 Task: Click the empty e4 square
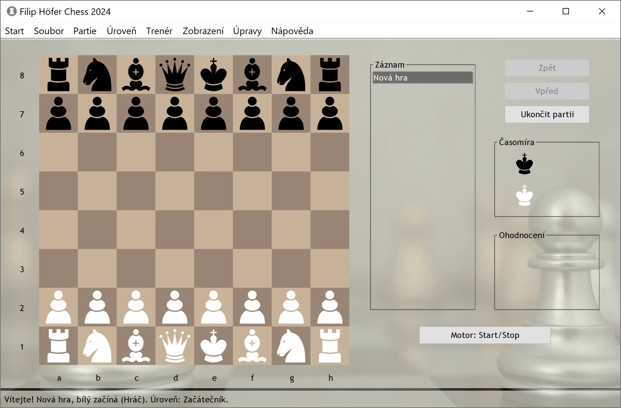[x=213, y=229]
